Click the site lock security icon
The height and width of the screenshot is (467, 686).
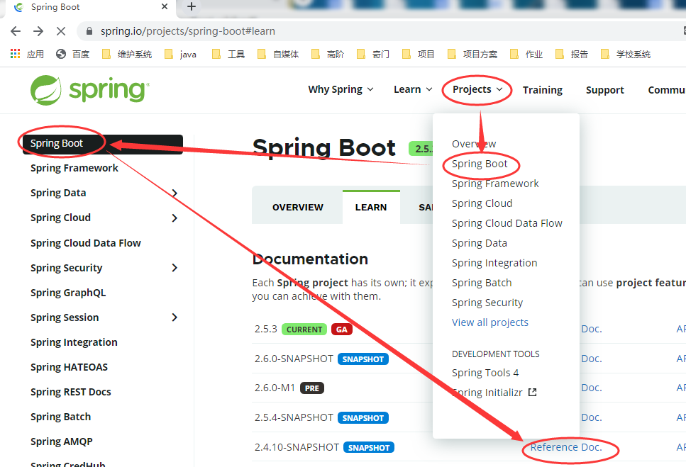pyautogui.click(x=89, y=31)
